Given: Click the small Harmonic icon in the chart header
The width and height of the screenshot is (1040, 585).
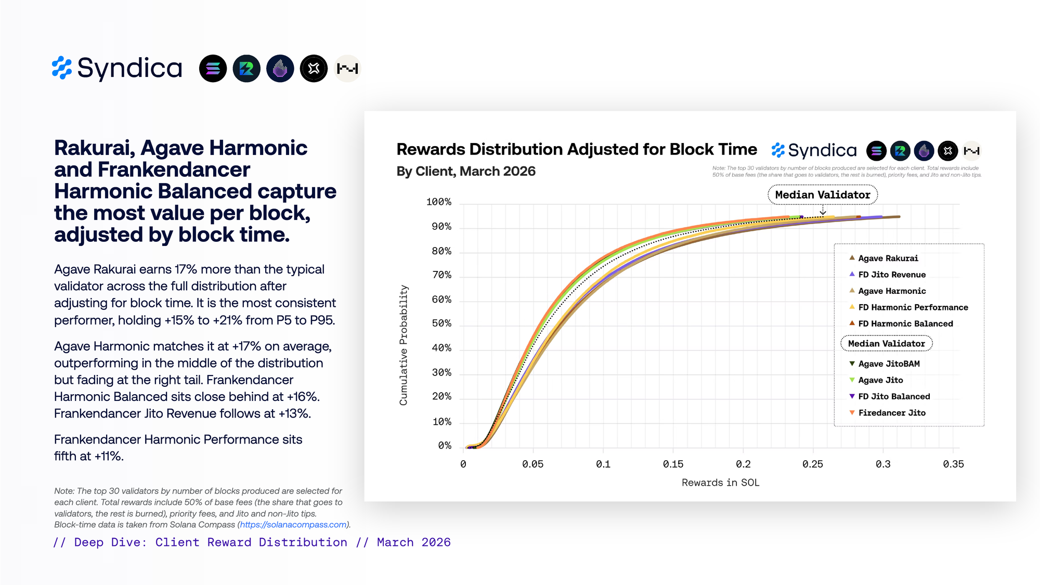Looking at the screenshot, I should [971, 151].
